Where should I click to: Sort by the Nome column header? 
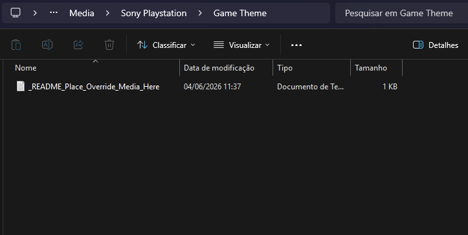coord(26,68)
